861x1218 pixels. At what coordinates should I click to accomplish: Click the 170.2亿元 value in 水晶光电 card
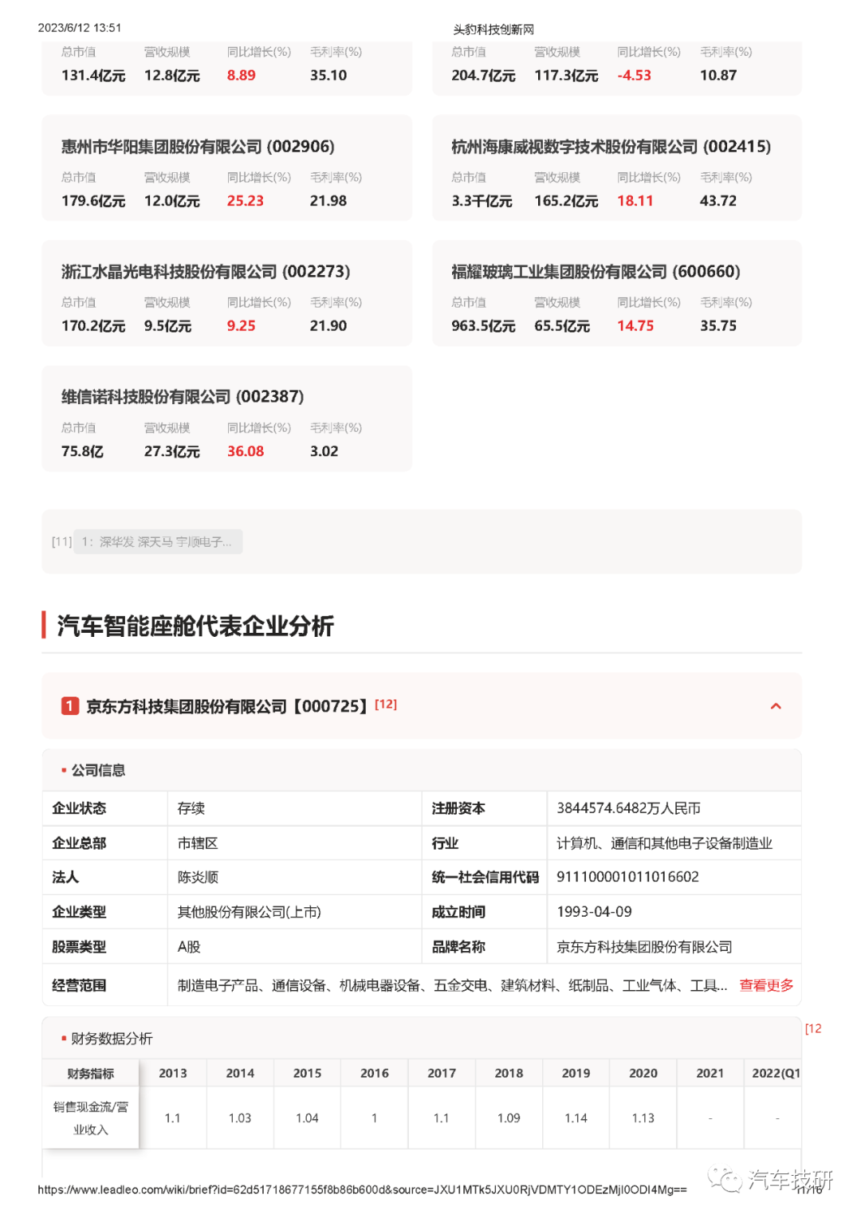(93, 326)
